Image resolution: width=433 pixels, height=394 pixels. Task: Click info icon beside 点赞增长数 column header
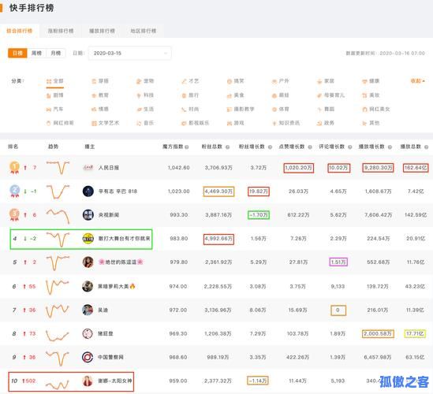pyautogui.click(x=310, y=147)
